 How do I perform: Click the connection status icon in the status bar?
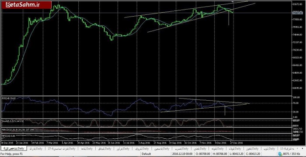point(281,154)
